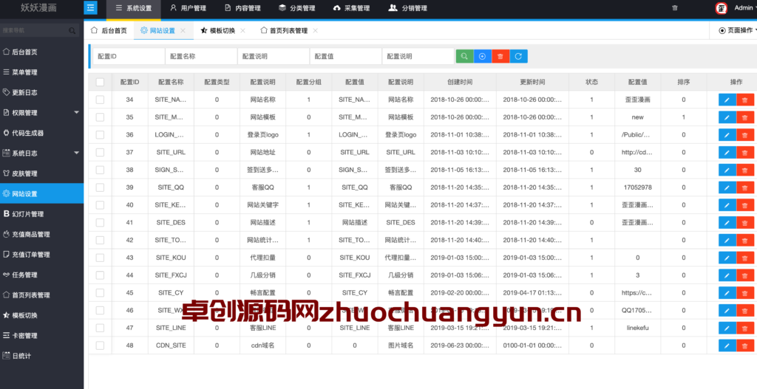Check the row 34 checkbox
Viewport: 757px width, 389px height.
tap(100, 100)
